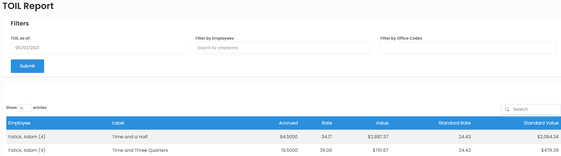The image size is (561, 156).
Task: Click the $2,887.37 value cell
Action: 378,137
